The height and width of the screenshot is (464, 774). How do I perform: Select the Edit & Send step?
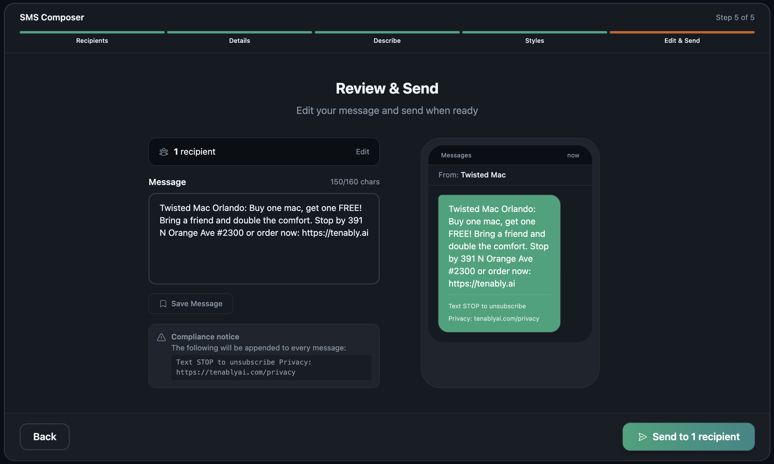pyautogui.click(x=682, y=41)
